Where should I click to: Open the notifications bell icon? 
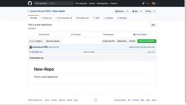143,3
